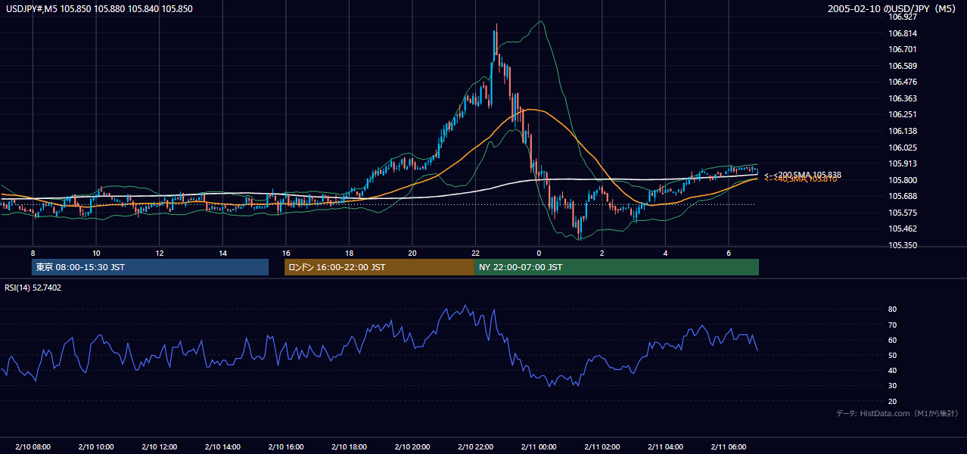Click the 106.927 price axis label
This screenshot has height=454, width=967.
coord(903,17)
